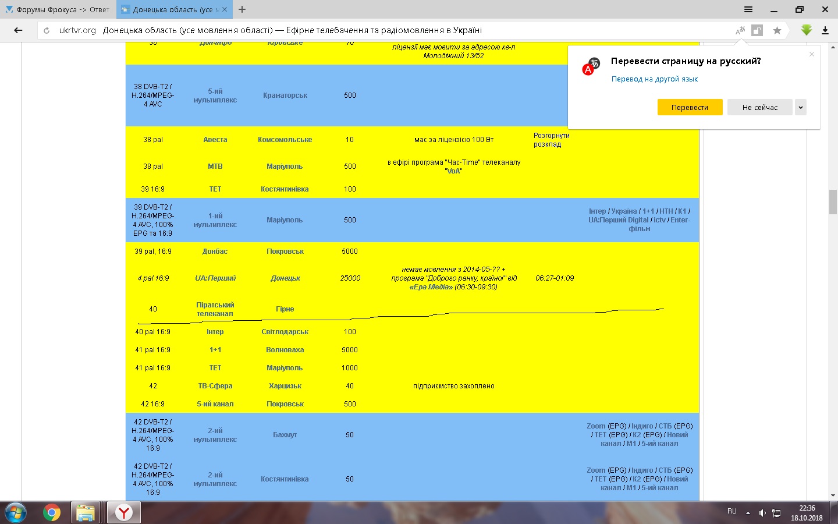Click the Світлодарськ city link

[285, 332]
